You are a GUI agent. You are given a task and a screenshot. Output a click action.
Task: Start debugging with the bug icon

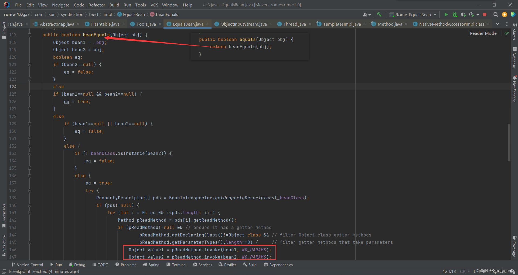(x=455, y=15)
